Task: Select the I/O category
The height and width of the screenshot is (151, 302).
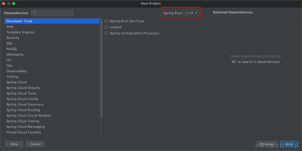Action: 52,60
